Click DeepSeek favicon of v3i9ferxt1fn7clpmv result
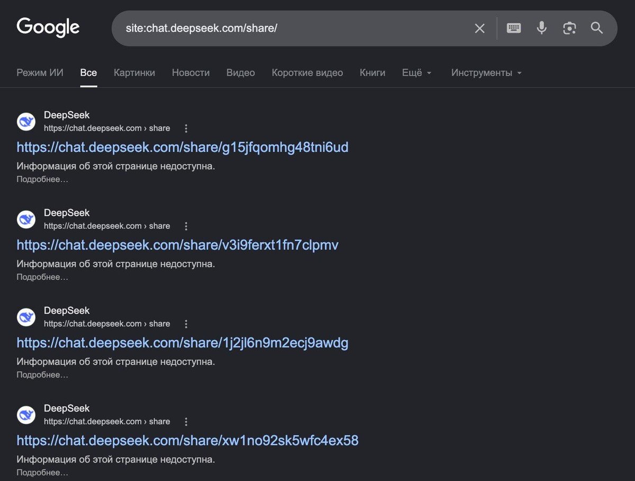Screen dimensions: 635x481 pos(26,219)
